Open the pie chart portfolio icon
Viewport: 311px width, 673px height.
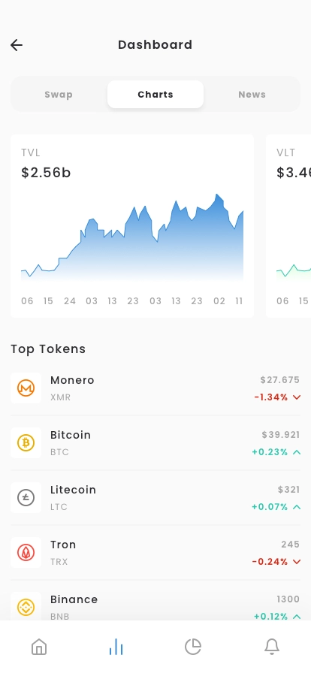pos(193,647)
